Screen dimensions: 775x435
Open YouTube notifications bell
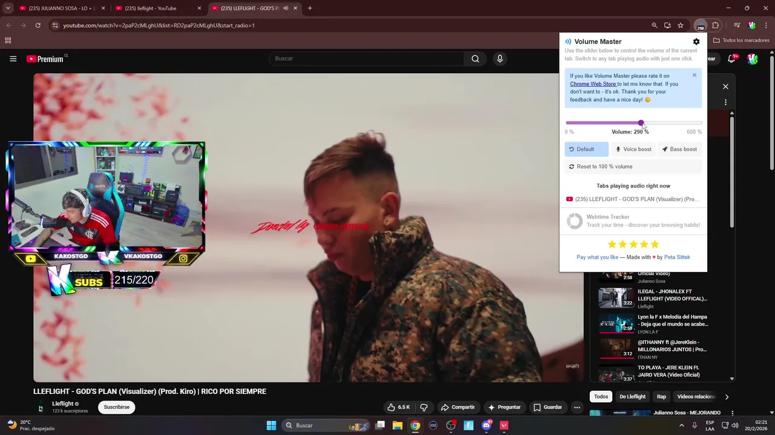click(732, 59)
